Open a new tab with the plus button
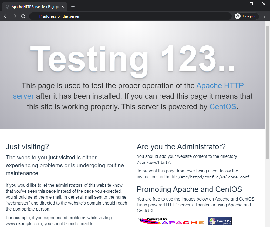 pos(73,7)
